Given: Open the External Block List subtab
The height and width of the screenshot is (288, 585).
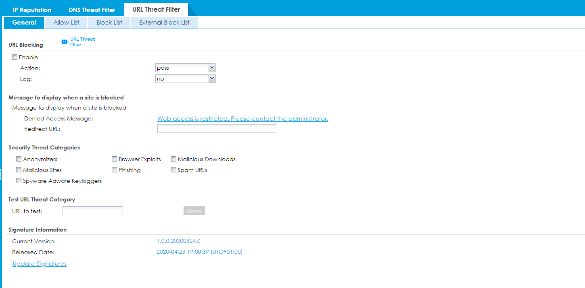Looking at the screenshot, I should coord(164,23).
